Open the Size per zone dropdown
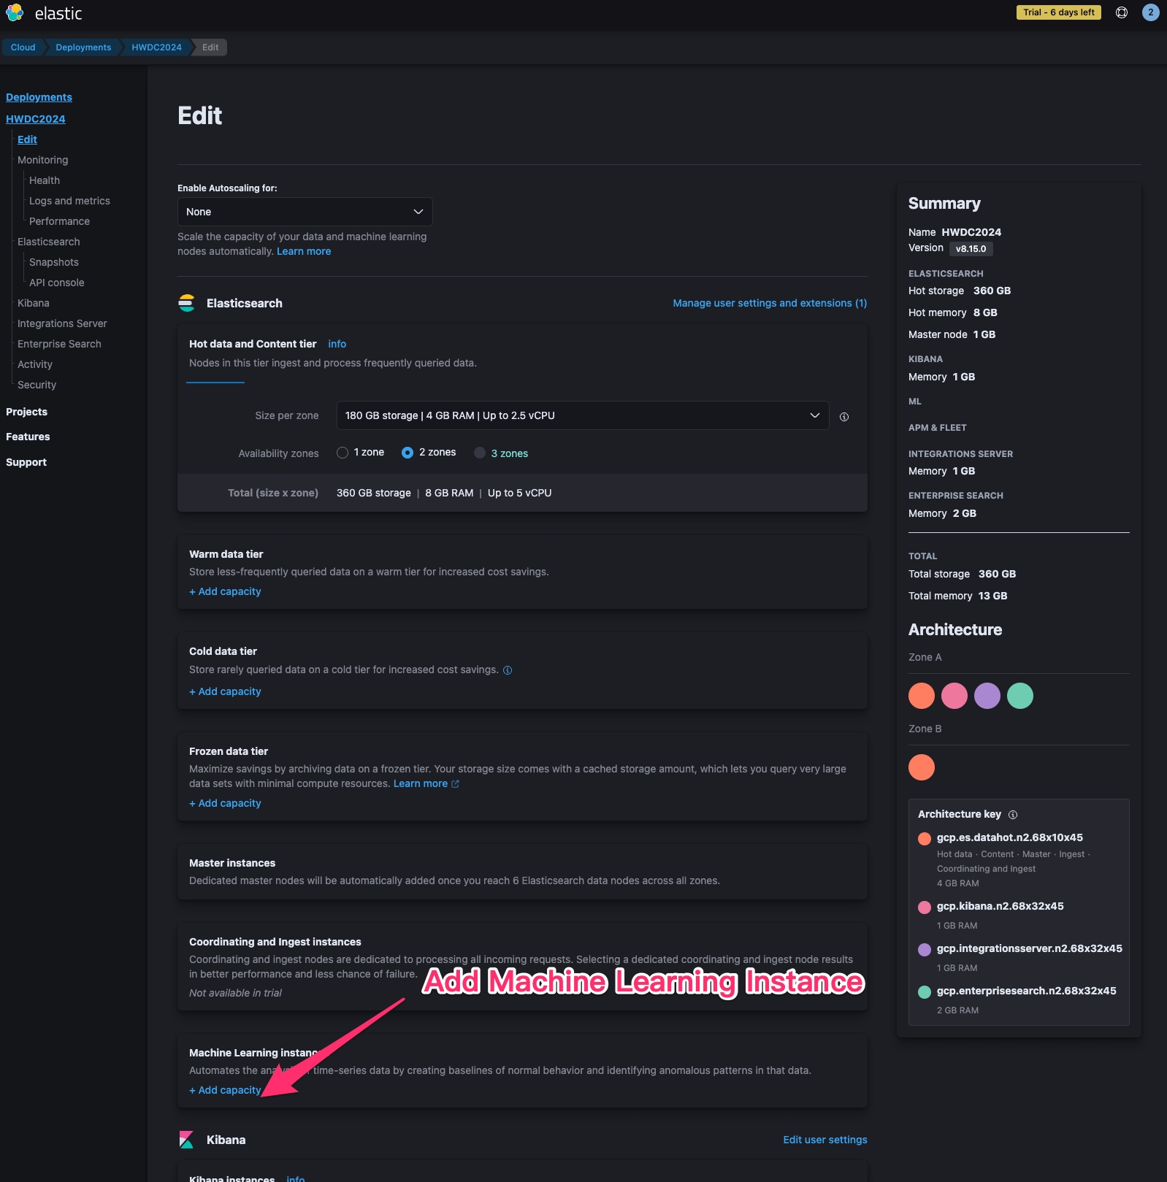Screen dimensions: 1167x1182 pyautogui.click(x=583, y=415)
